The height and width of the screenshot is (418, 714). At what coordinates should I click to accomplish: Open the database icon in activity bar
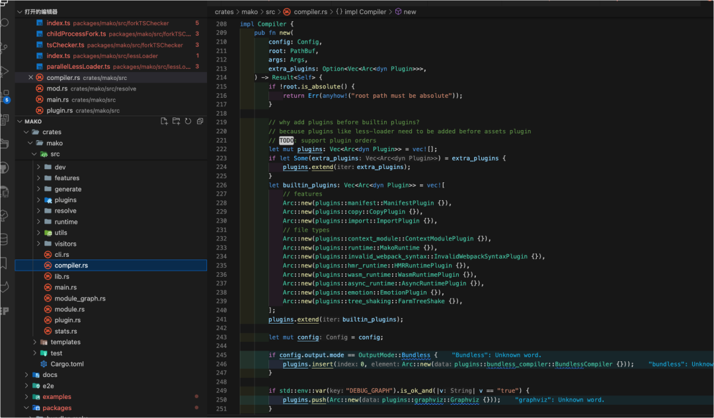(5, 239)
